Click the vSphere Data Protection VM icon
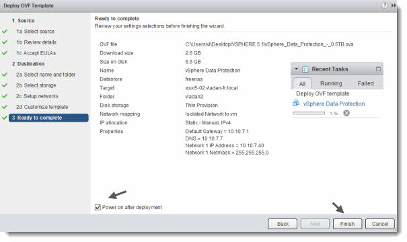The image size is (407, 242). point(296,104)
